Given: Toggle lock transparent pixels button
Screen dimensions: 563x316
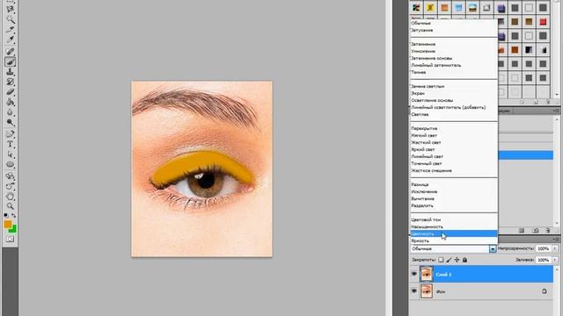Looking at the screenshot, I should pyautogui.click(x=441, y=260).
